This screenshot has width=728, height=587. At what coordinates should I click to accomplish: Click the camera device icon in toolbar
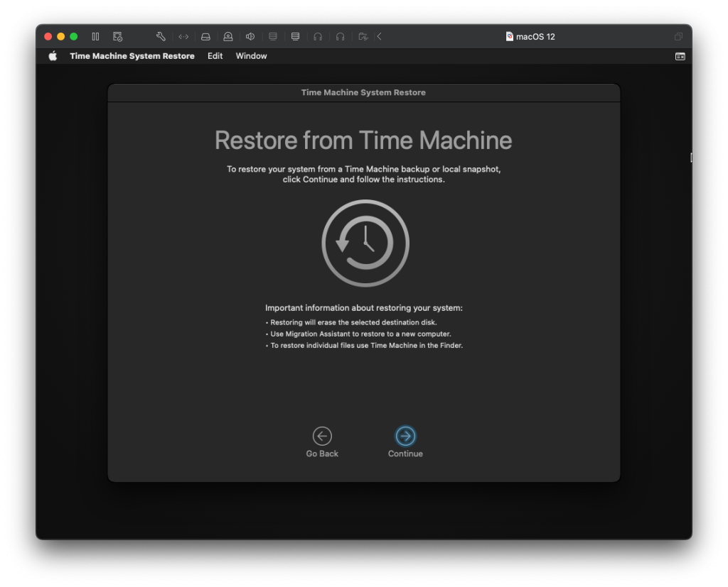(228, 36)
